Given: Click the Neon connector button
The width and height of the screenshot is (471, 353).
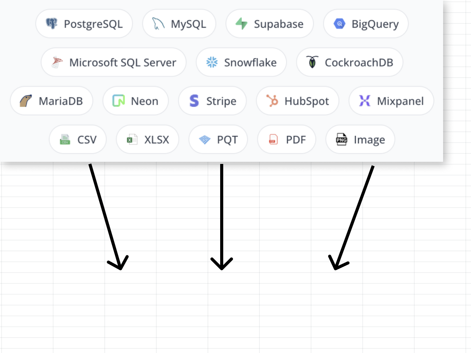Looking at the screenshot, I should (x=136, y=101).
